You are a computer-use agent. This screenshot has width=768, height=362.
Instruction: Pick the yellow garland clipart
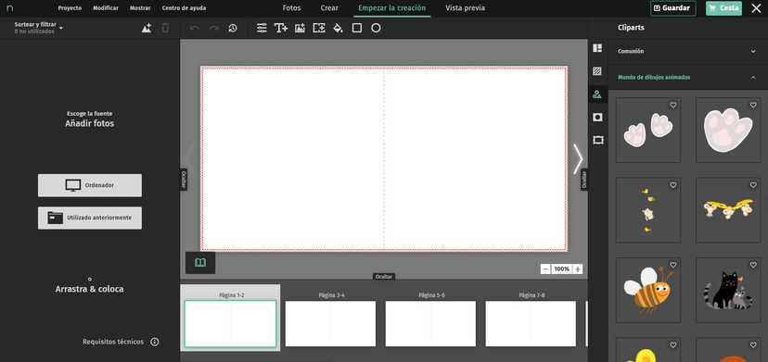(728, 210)
